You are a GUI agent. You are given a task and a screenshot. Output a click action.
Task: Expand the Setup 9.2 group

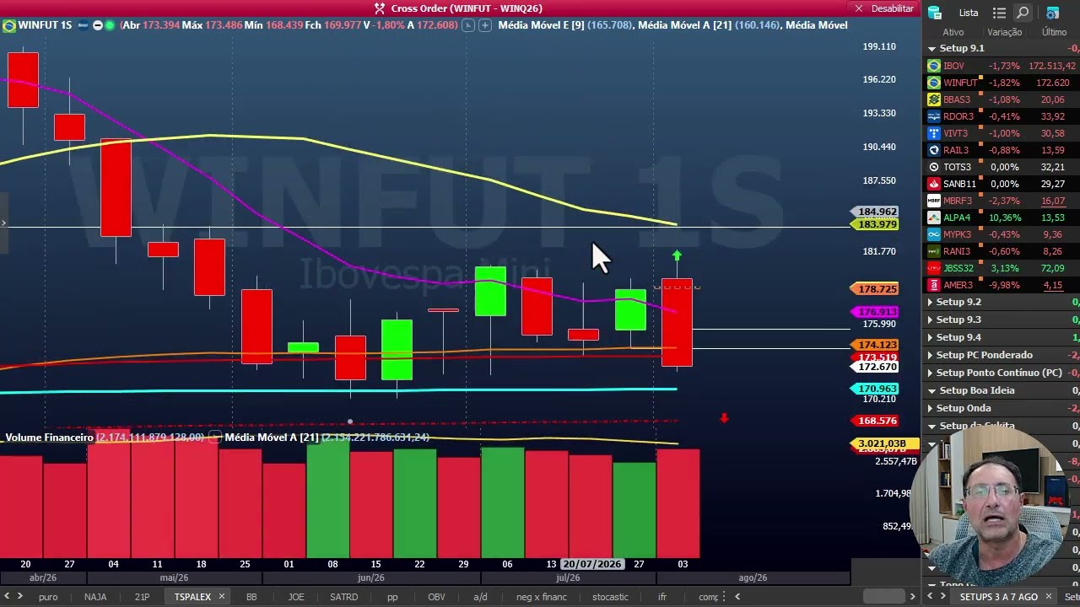pyautogui.click(x=931, y=302)
